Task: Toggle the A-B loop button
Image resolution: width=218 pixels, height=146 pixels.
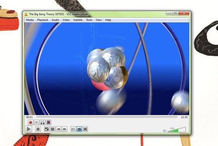Action: point(42,122)
